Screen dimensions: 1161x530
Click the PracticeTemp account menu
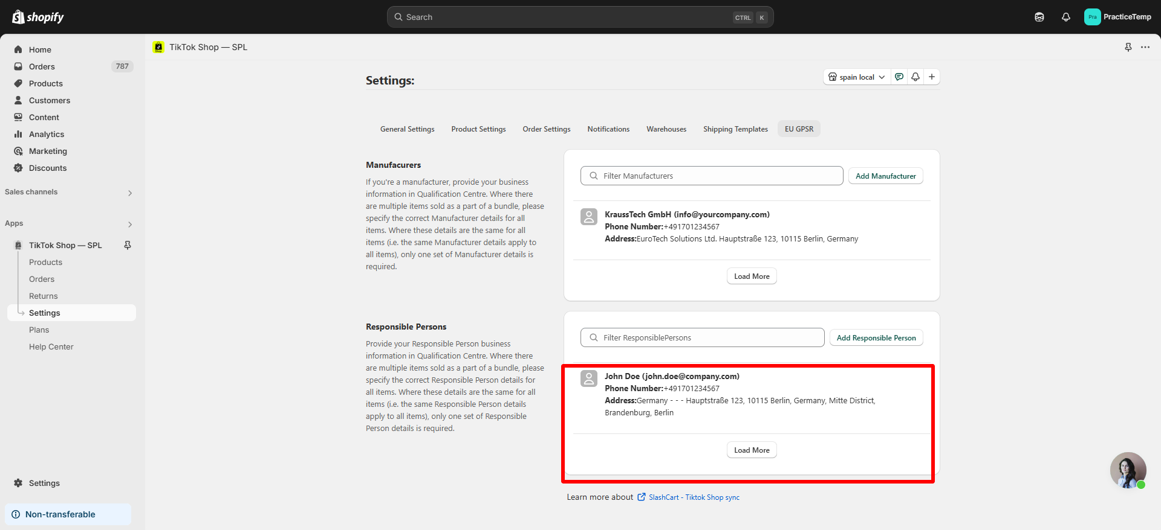click(x=1117, y=17)
